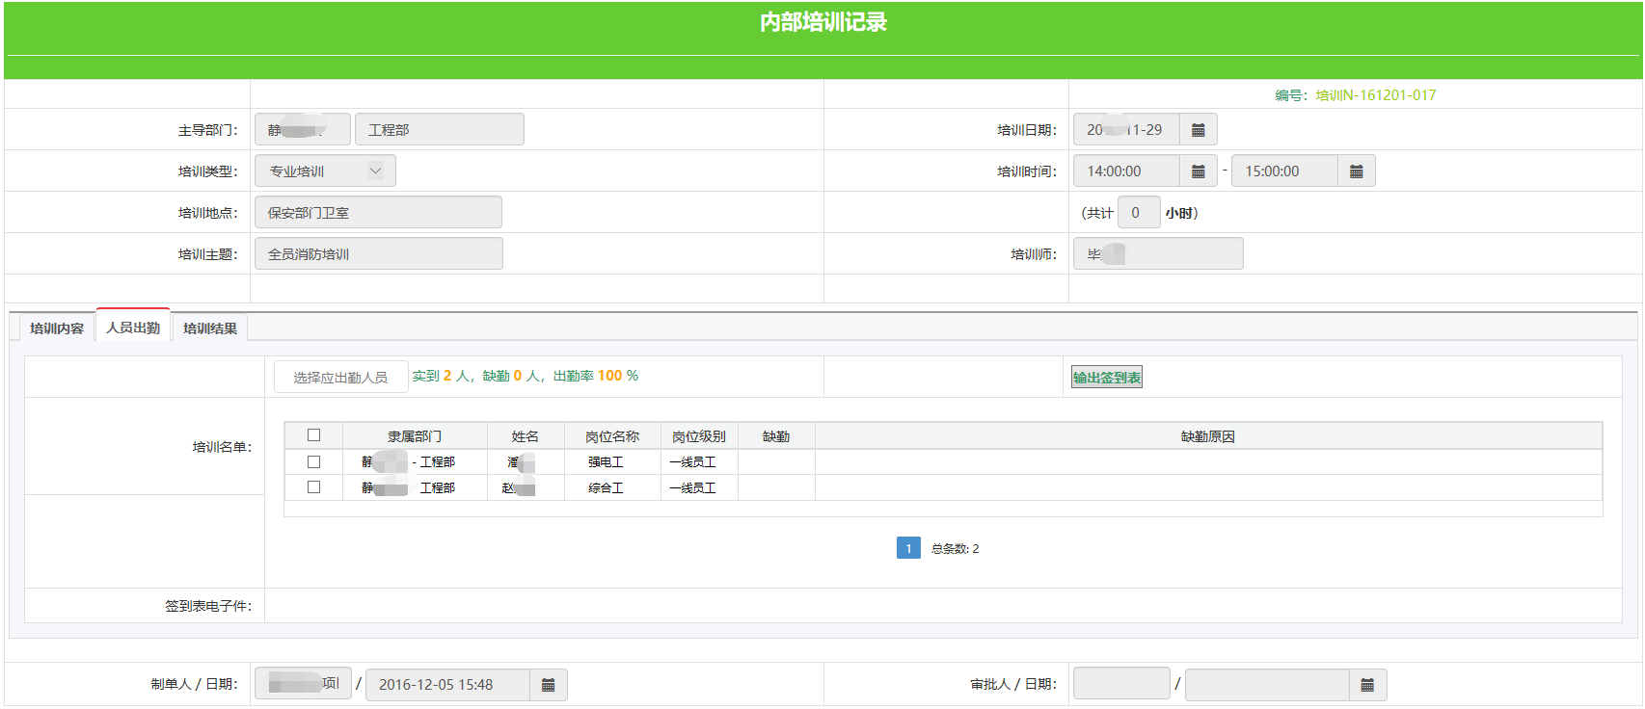Check the second attendee row (综合工)
This screenshot has width=1645, height=709.
(313, 487)
